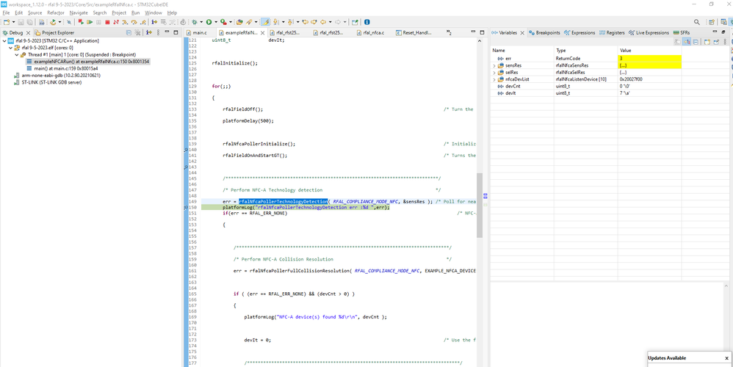Click breakpoint marker on line 140
This screenshot has height=367, width=733.
[x=186, y=150]
